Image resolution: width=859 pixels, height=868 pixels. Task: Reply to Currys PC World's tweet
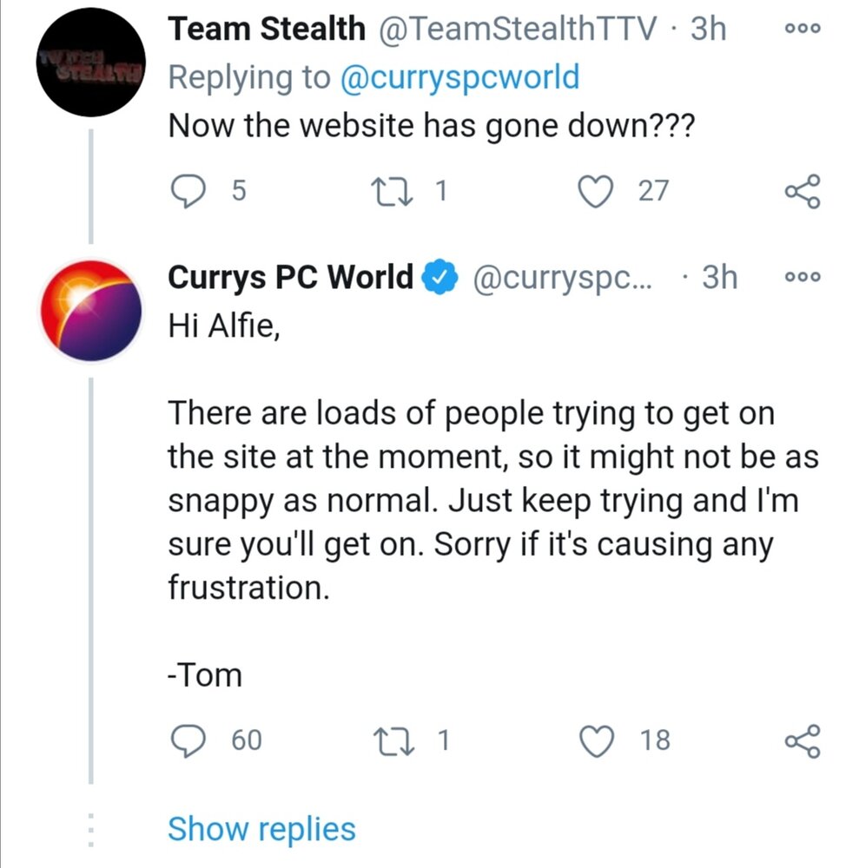click(x=188, y=740)
